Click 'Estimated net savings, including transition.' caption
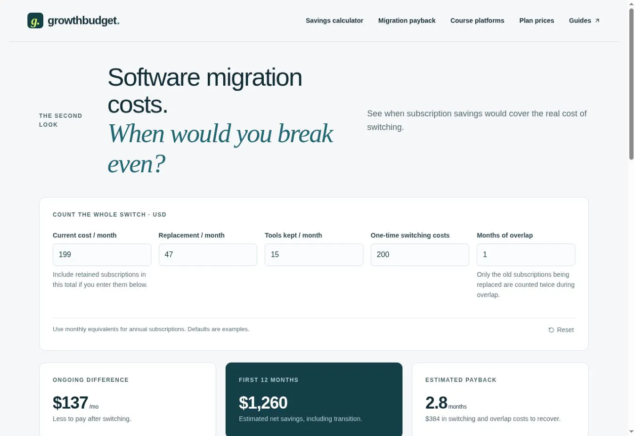 [x=301, y=419]
